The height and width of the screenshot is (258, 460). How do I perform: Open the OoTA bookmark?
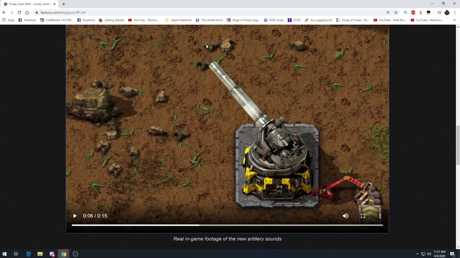pos(294,20)
